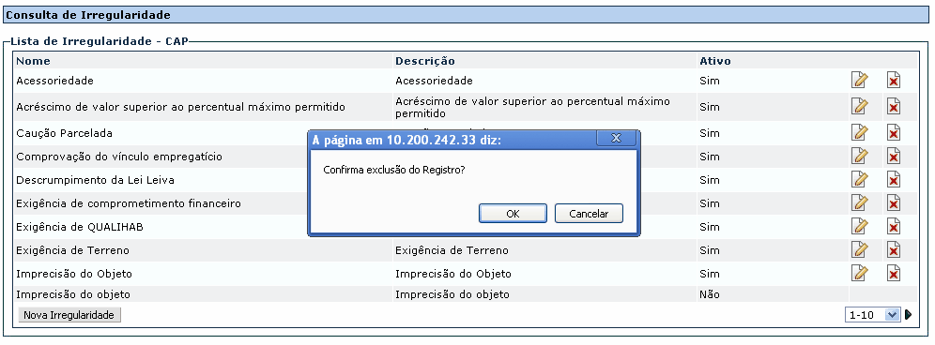The width and height of the screenshot is (935, 345).
Task: Edit the Caução Parcelada row
Action: (x=859, y=132)
